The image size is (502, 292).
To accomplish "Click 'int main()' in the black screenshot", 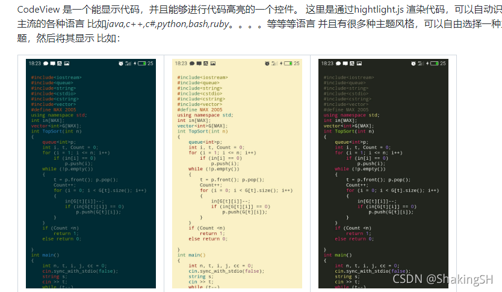I will pyautogui.click(x=338, y=255).
